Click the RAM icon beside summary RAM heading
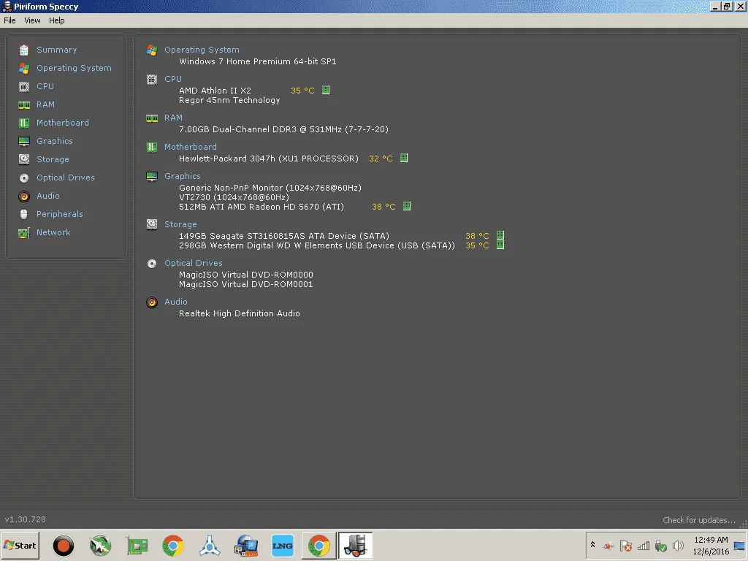 [x=152, y=118]
